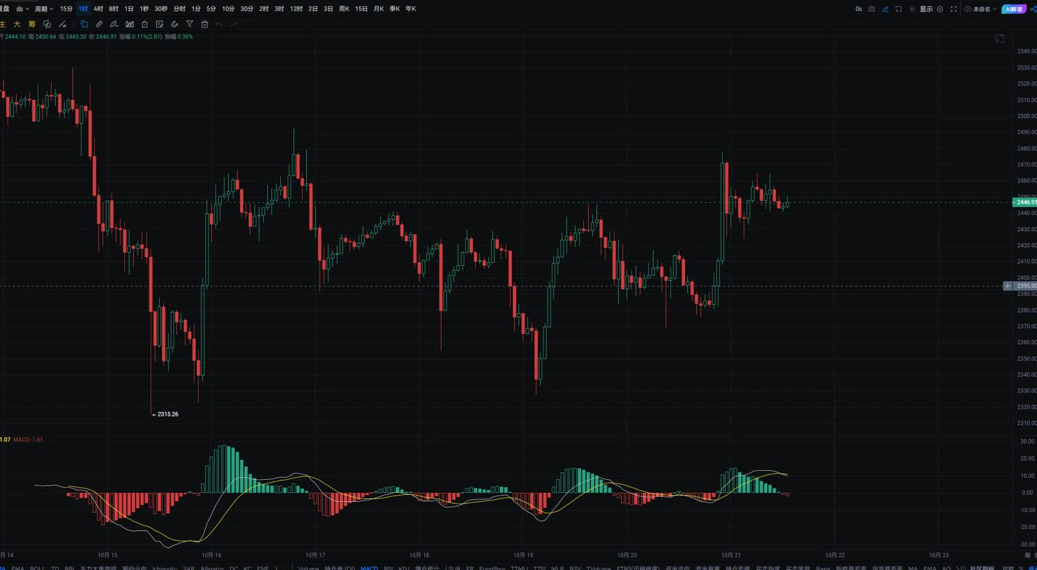Image resolution: width=1037 pixels, height=570 pixels.
Task: Choose the 12时 timeframe
Action: pyautogui.click(x=296, y=9)
